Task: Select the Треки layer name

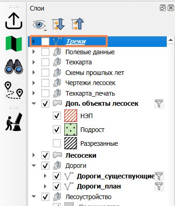Action: click(76, 41)
